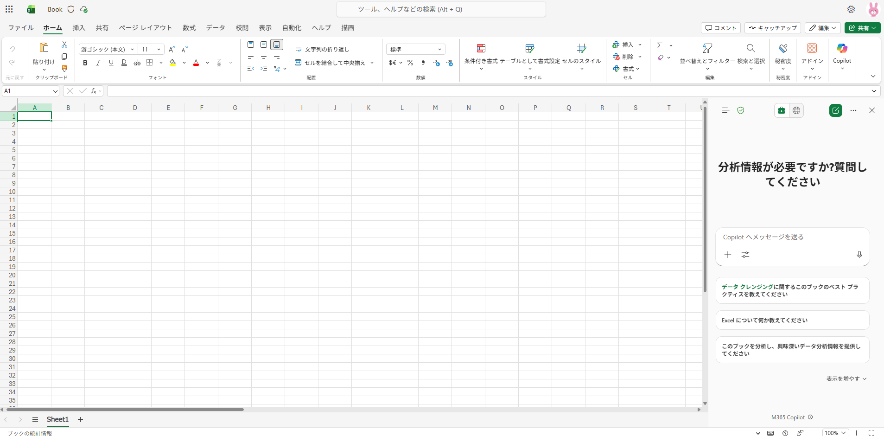Switch to the データ ribbon tab
This screenshot has width=884, height=436.
(x=216, y=28)
